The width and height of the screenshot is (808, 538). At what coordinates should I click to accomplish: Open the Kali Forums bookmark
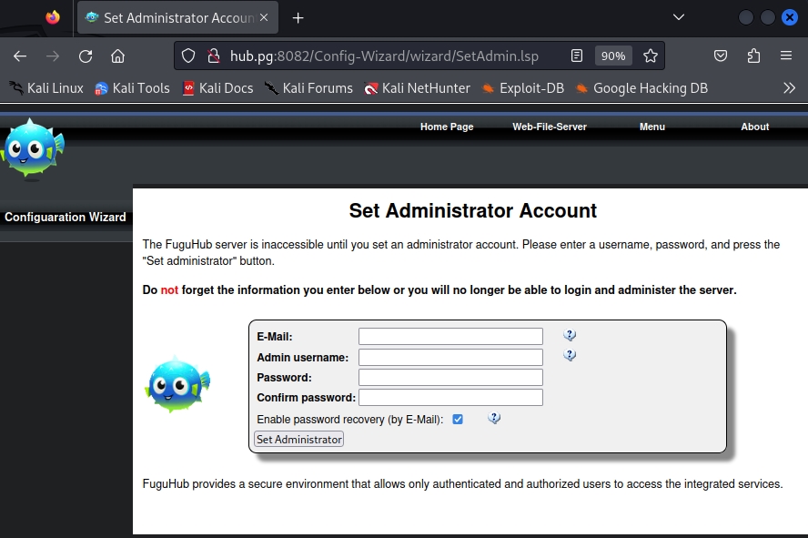click(308, 88)
